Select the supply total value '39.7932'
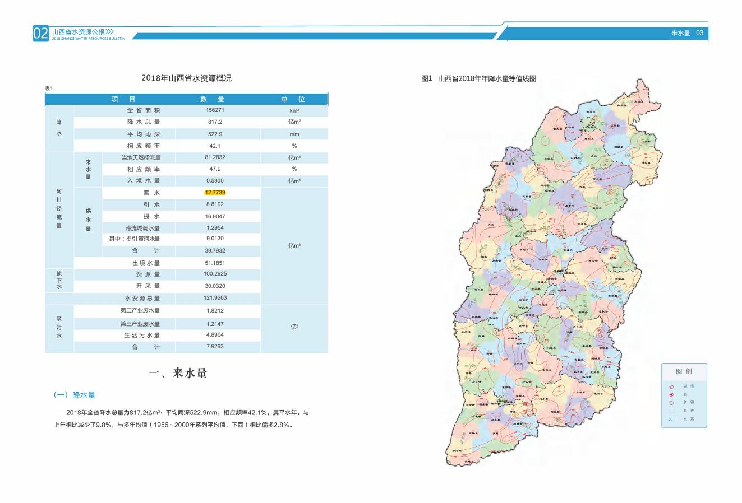The width and height of the screenshot is (742, 503). pyautogui.click(x=215, y=251)
